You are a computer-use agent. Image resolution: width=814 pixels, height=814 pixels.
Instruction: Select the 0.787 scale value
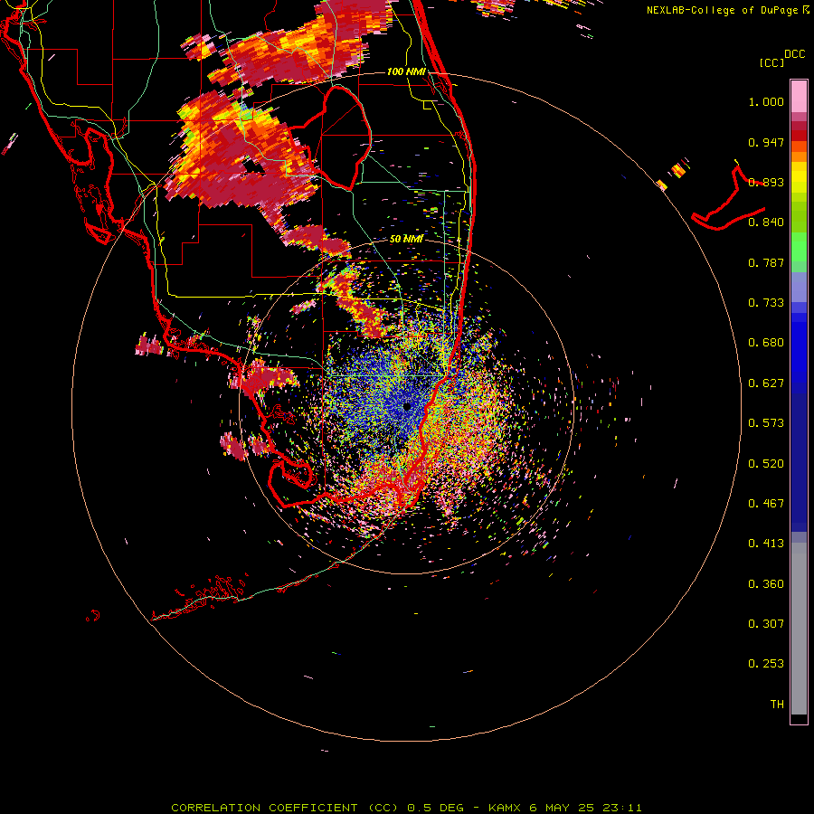[766, 262]
